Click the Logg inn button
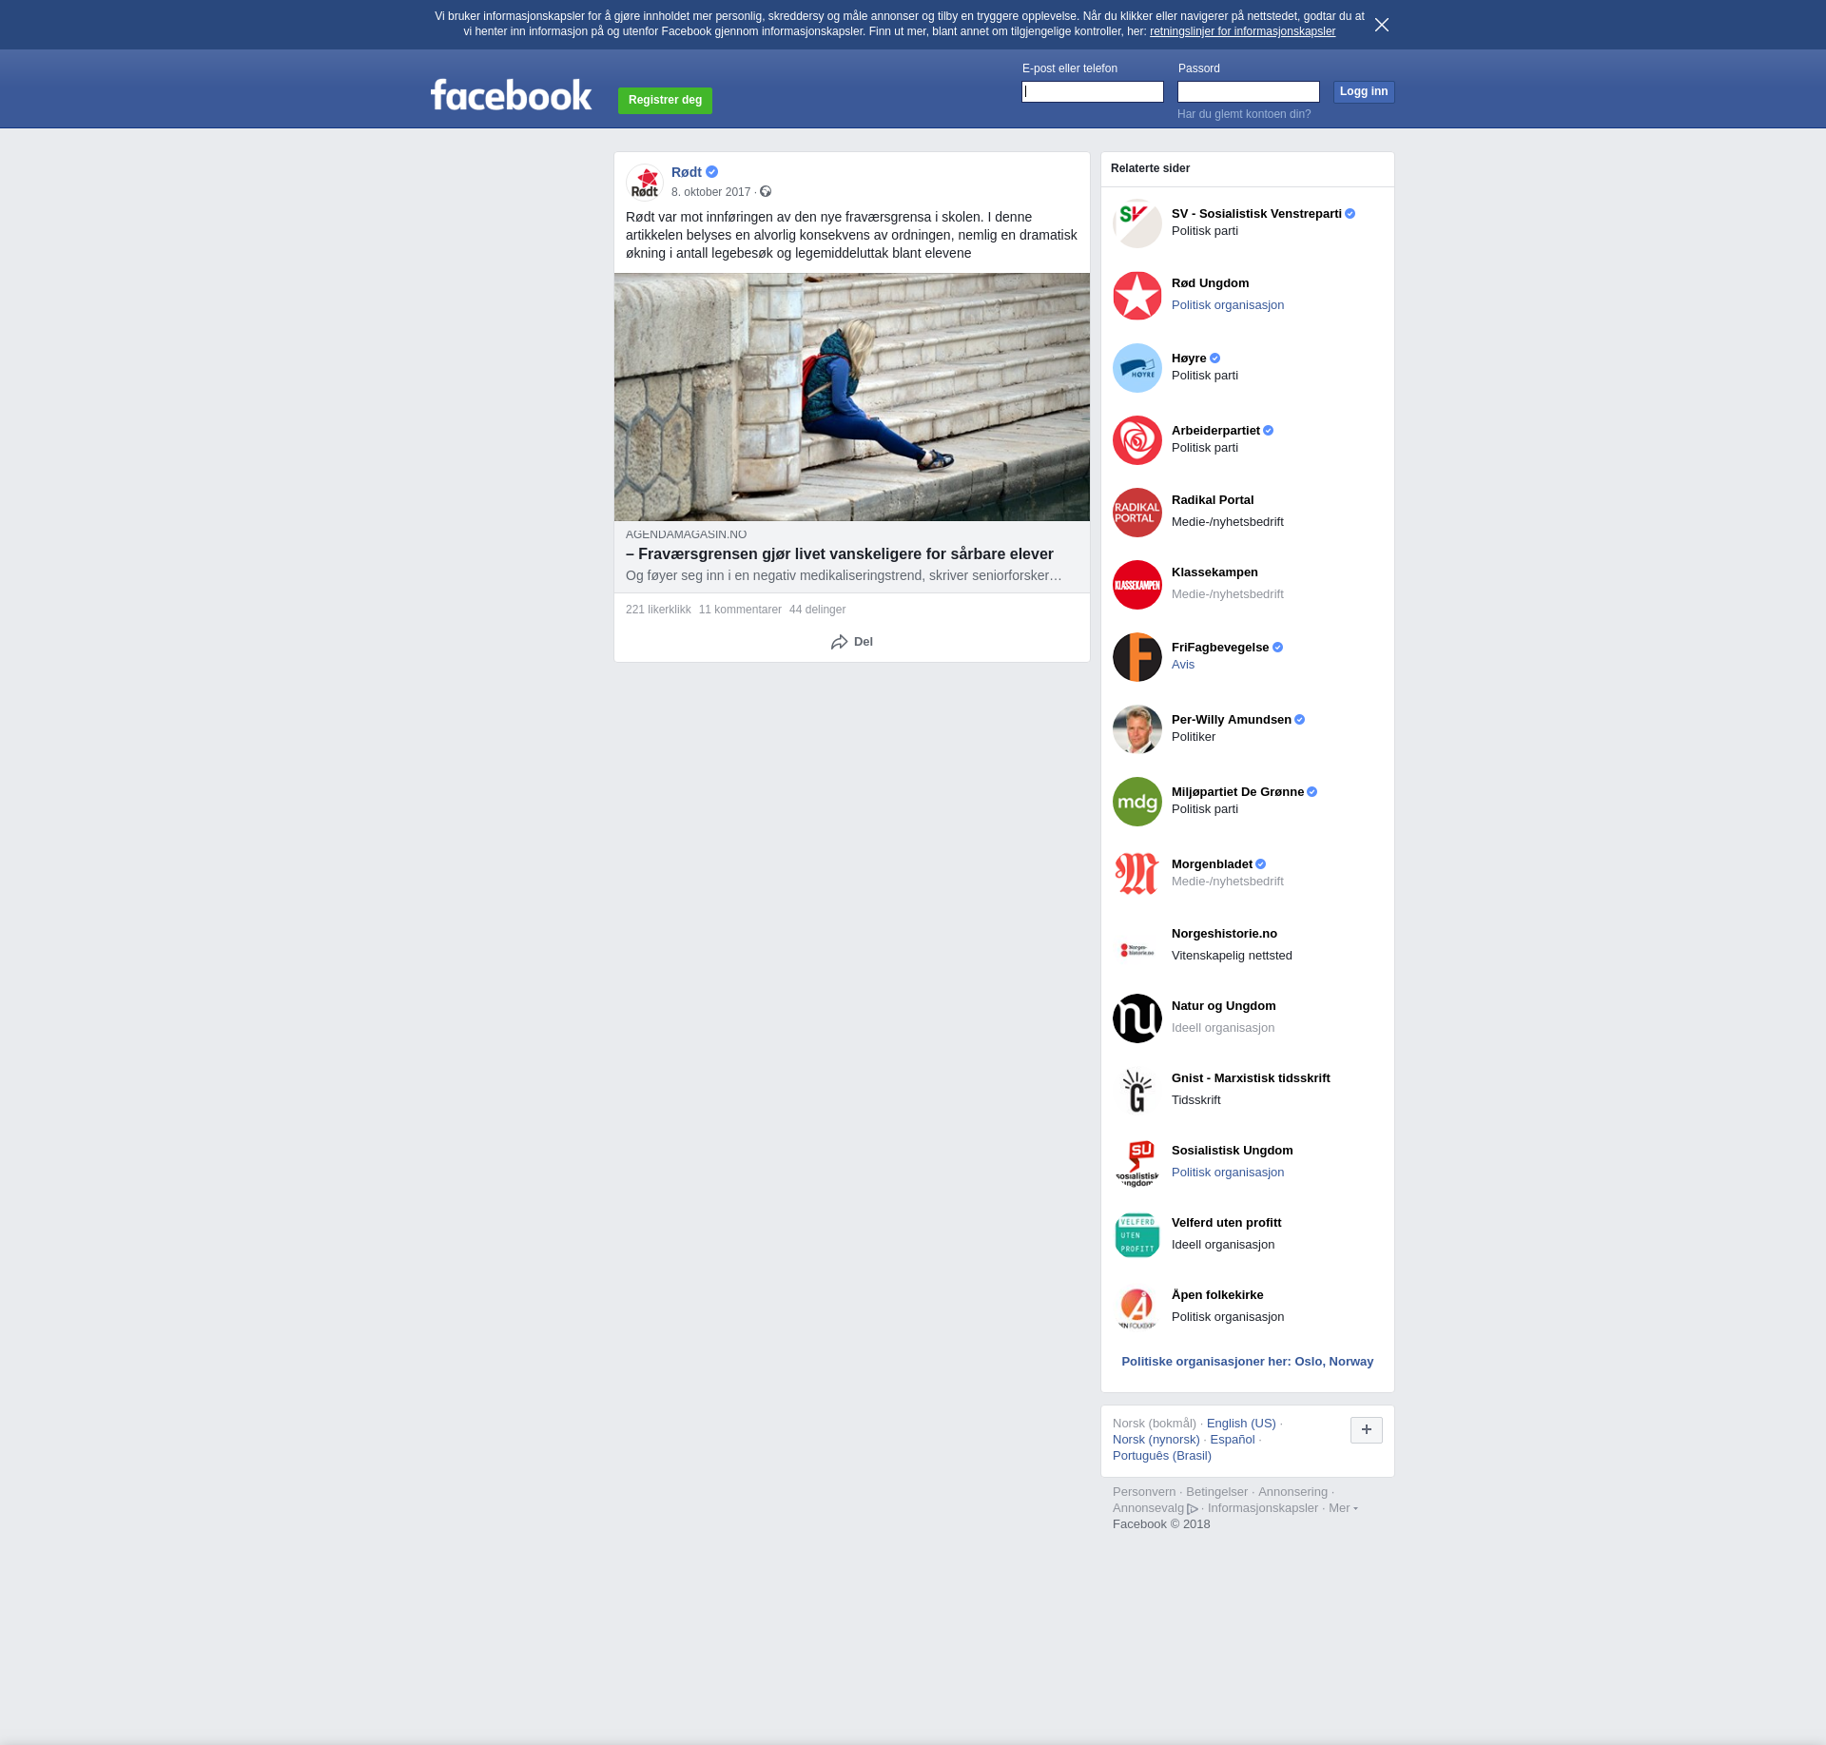1826x1745 pixels. pyautogui.click(x=1364, y=91)
